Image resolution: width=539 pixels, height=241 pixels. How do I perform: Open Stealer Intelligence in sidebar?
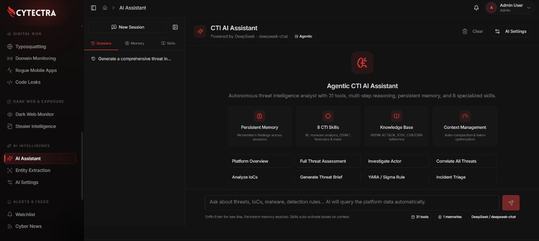click(40, 127)
